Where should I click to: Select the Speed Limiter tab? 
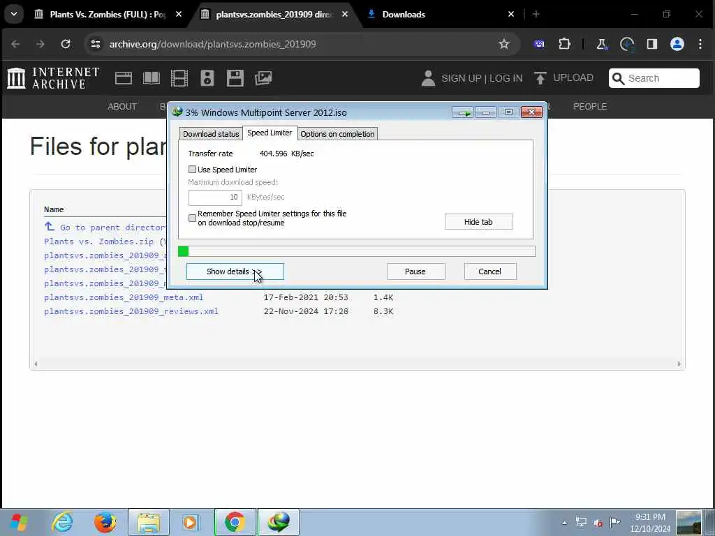coord(270,133)
